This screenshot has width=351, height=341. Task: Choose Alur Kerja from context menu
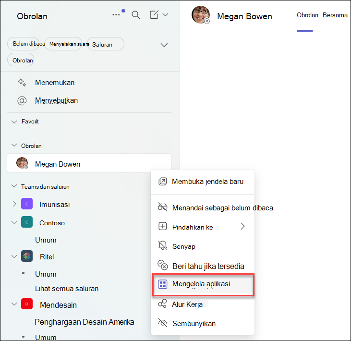[203, 304]
